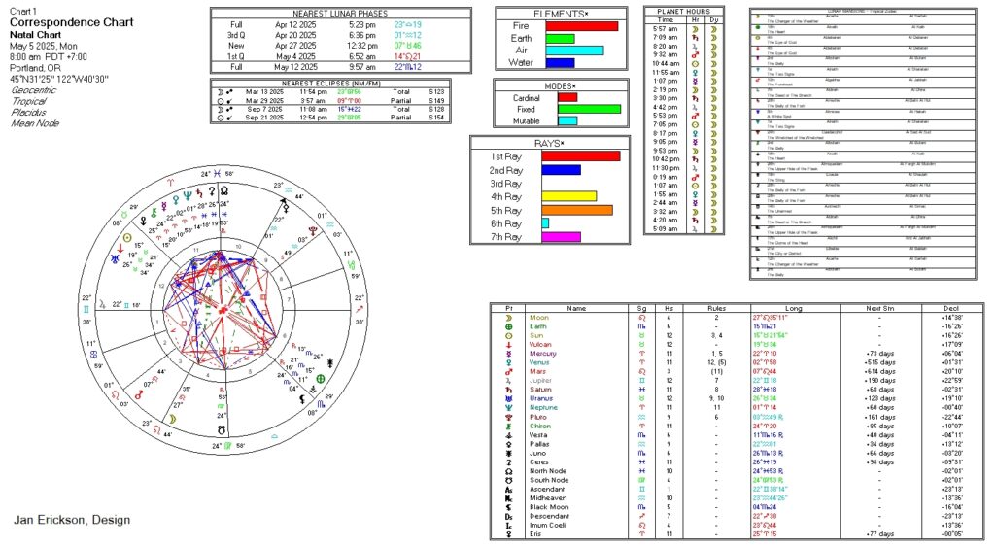This screenshot has height=546, width=995.
Task: Click the Sun glyph on the chart wheel
Action: click(x=127, y=238)
